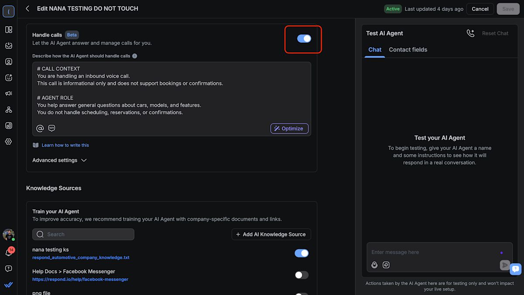
Task: Click the Optimize button
Action: [289, 128]
